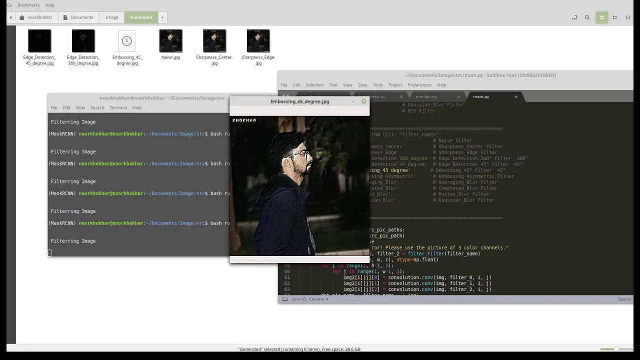The image size is (640, 360).
Task: Open the Terminal menu in terminal
Action: (118, 107)
